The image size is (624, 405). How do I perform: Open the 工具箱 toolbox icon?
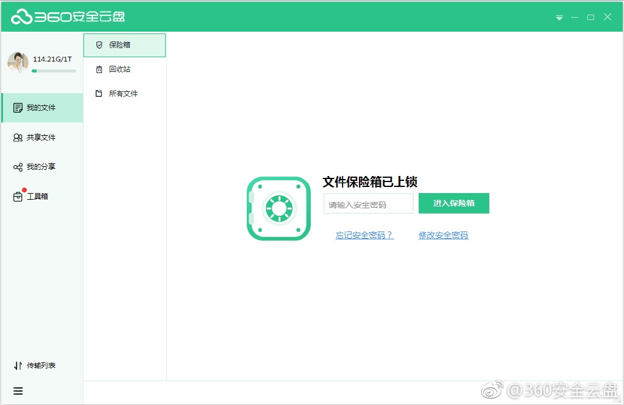[x=18, y=197]
